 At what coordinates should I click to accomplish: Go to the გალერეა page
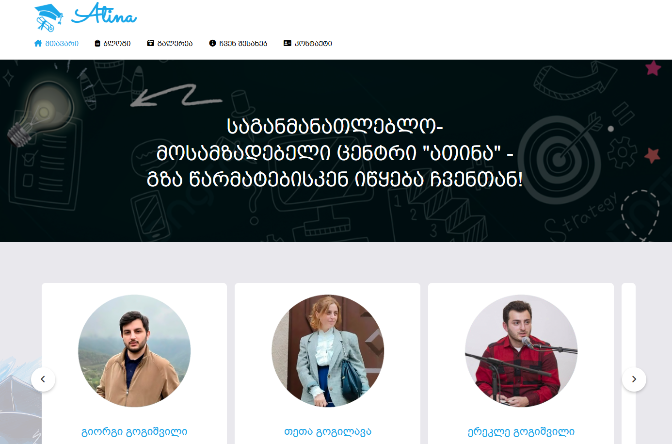(x=175, y=43)
